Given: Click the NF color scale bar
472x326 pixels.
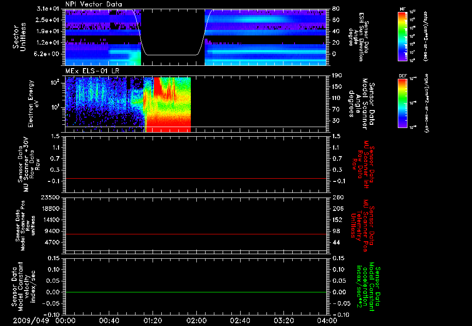Looking at the screenshot, I should click(x=402, y=36).
